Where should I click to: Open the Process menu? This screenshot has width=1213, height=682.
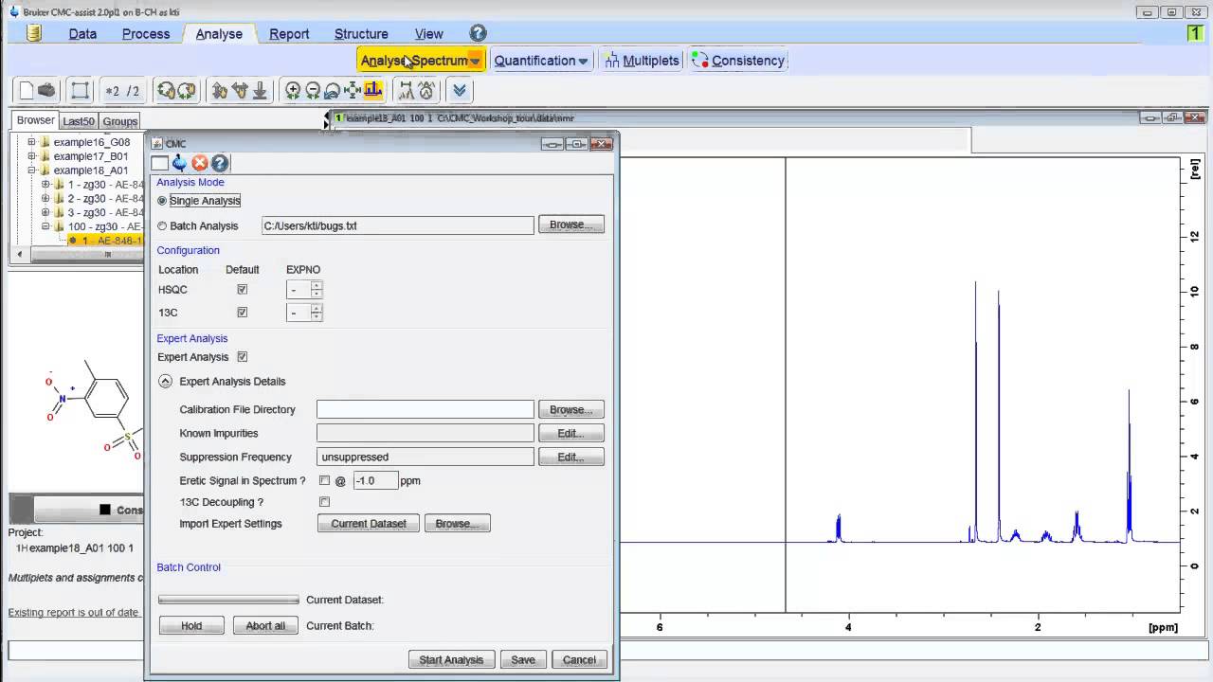click(146, 34)
